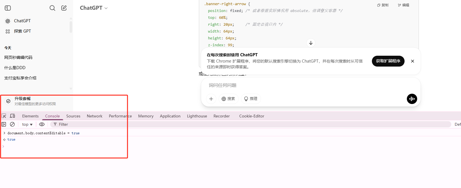The height and width of the screenshot is (188, 461).
Task: Expand the console input prompt chevron
Action: click(3, 146)
